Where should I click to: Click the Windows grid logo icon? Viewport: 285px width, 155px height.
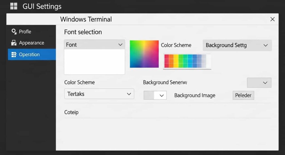coord(14,6)
